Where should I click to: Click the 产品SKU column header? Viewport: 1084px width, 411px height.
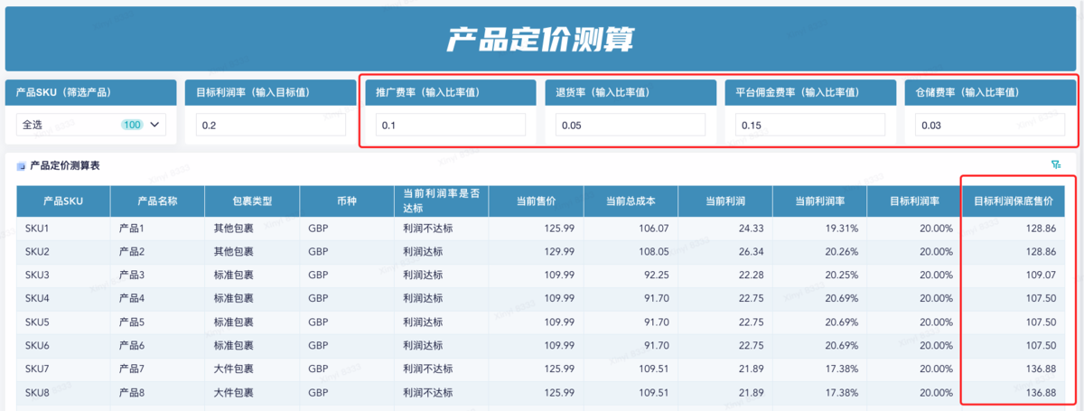(x=63, y=201)
